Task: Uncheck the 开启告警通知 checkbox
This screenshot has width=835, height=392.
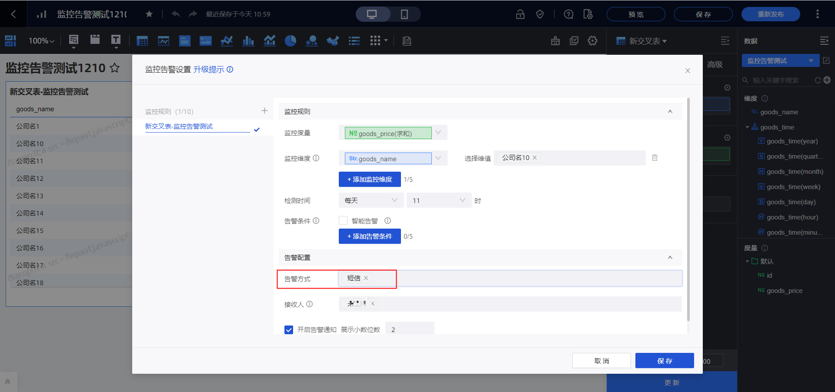Action: coord(289,330)
